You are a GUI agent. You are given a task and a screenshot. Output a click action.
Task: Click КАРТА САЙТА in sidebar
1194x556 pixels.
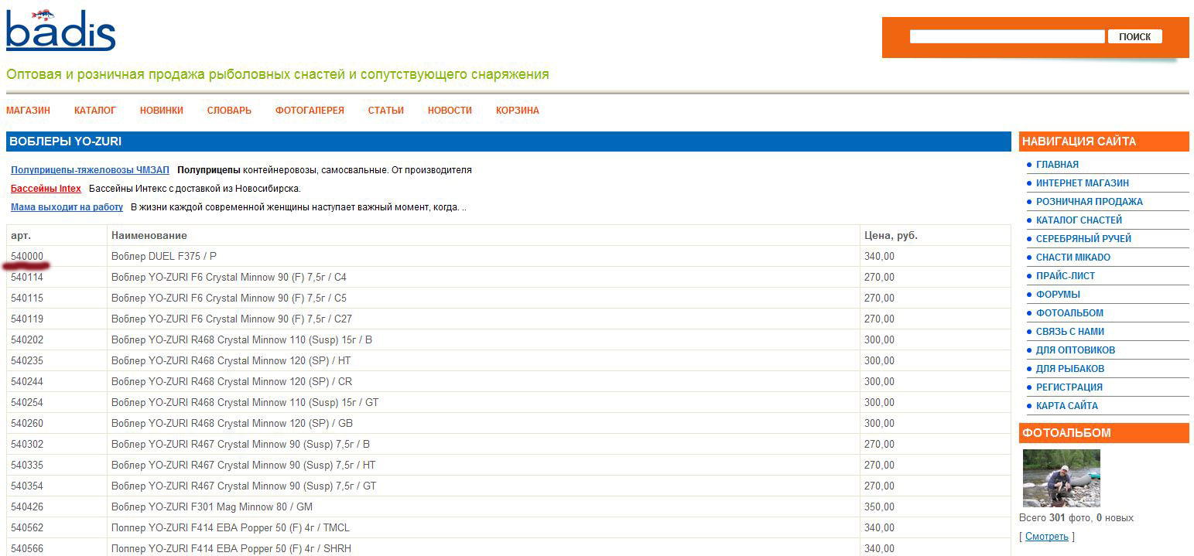click(x=1066, y=406)
